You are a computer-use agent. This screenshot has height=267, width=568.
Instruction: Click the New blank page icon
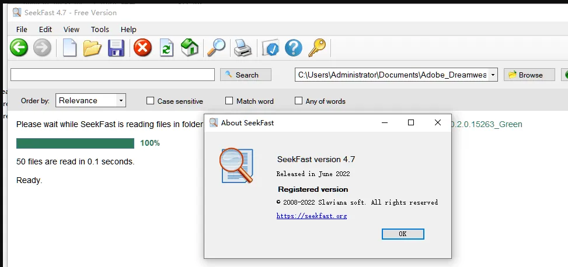tap(69, 48)
